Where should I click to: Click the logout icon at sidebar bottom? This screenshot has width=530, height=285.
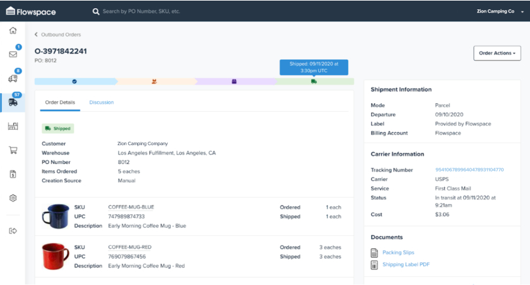click(13, 231)
